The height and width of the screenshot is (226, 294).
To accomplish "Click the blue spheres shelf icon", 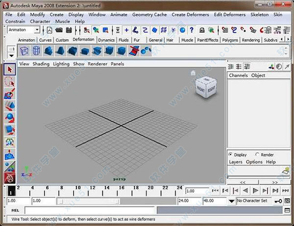I will click(x=146, y=51).
